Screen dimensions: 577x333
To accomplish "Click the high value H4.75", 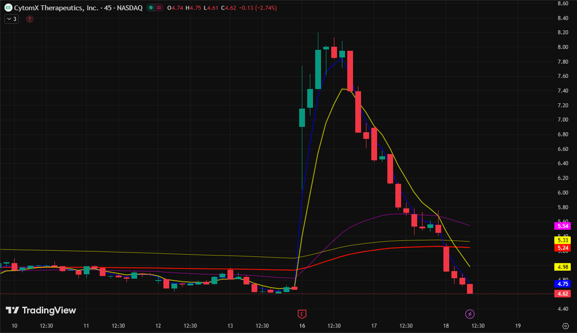I will click(x=194, y=8).
